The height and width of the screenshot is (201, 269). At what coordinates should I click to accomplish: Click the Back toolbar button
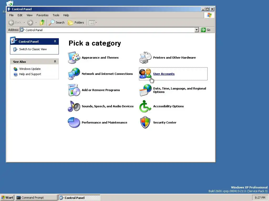coord(15,23)
